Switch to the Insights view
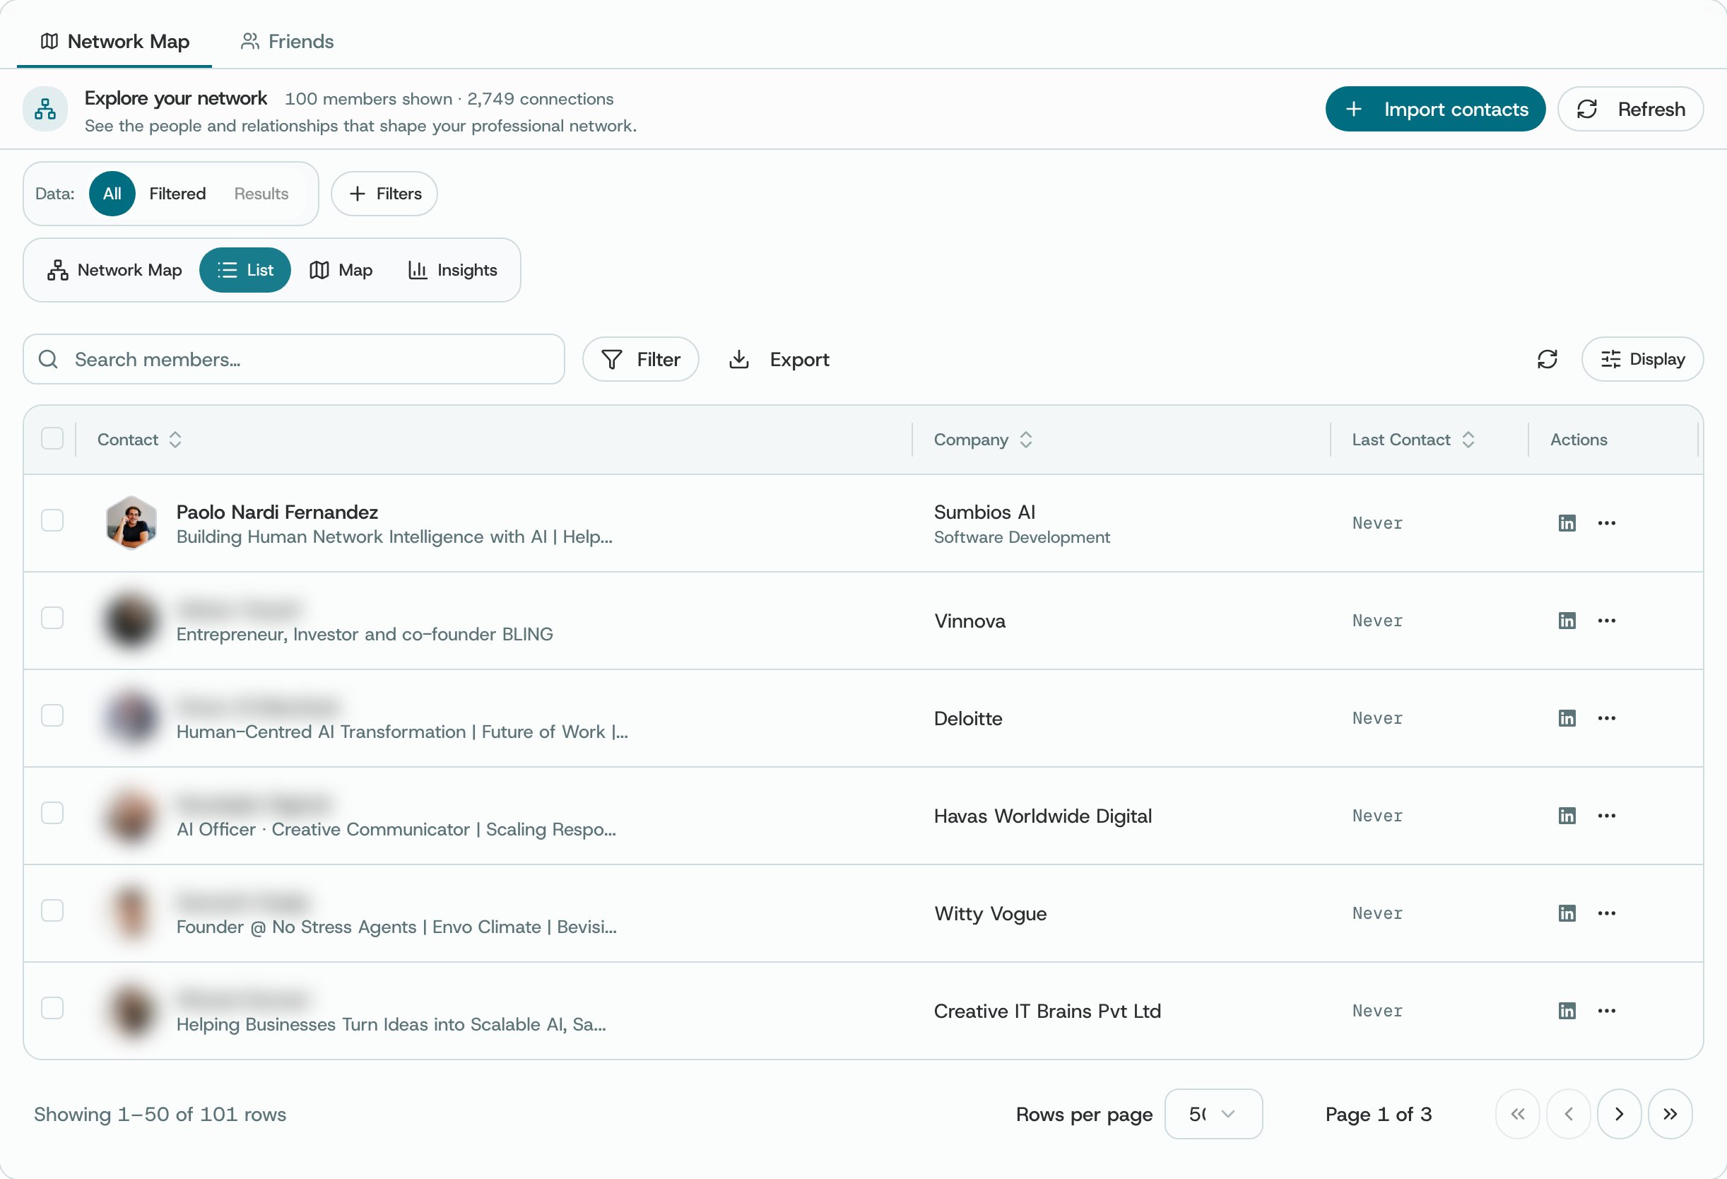1727x1179 pixels. click(x=452, y=270)
